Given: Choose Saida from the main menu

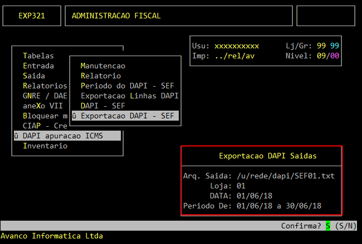Looking at the screenshot, I should [x=34, y=76].
